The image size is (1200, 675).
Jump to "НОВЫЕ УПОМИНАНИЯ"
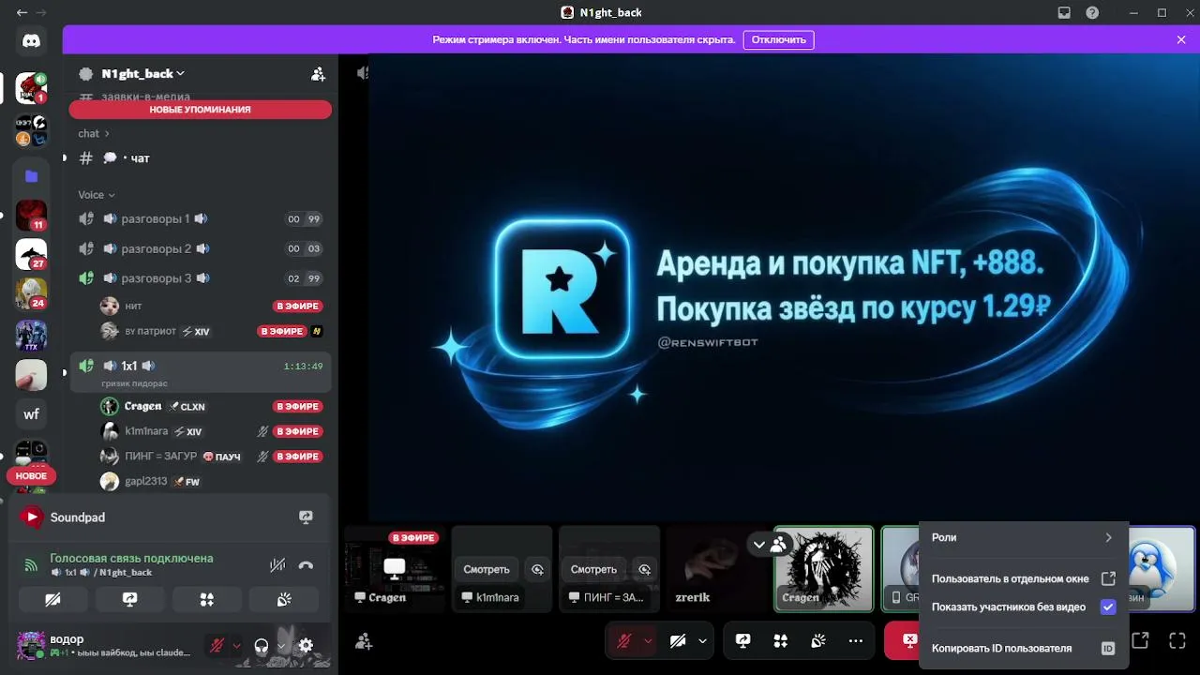pos(201,110)
